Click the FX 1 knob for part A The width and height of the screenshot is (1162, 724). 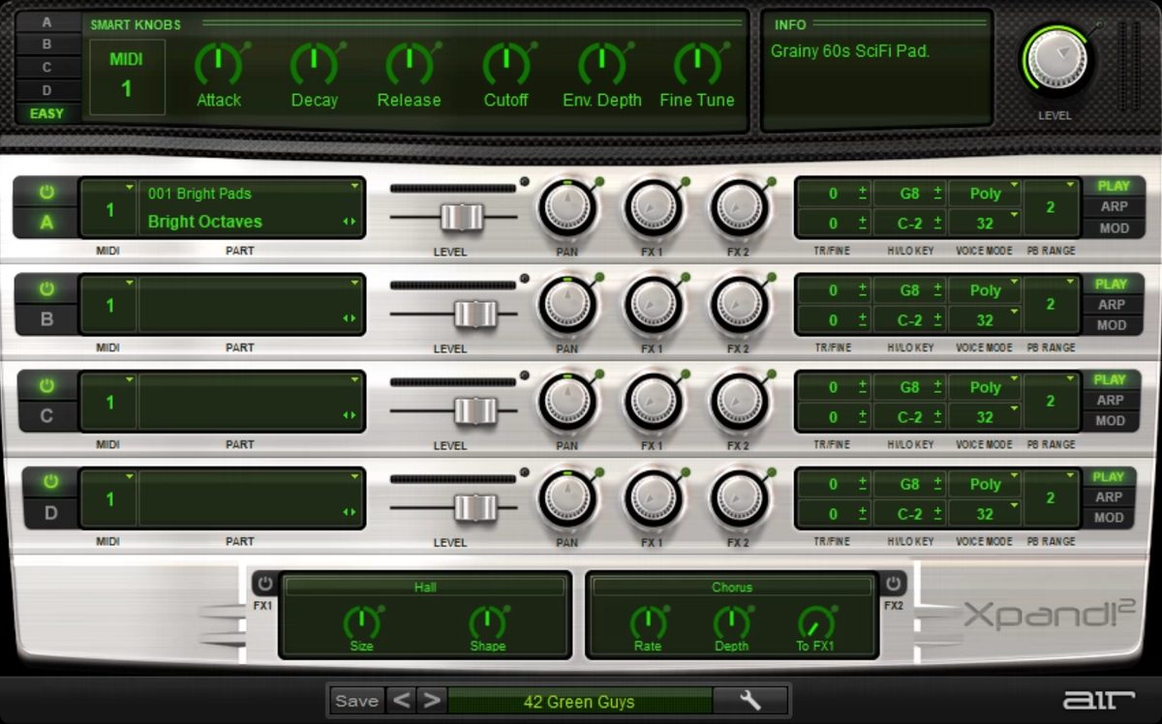[653, 207]
